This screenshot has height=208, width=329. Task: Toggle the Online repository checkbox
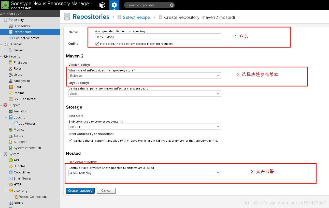pos(97,44)
